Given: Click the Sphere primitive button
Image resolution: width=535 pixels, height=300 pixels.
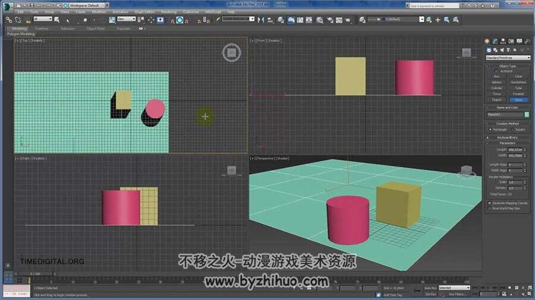Looking at the screenshot, I should click(x=496, y=82).
